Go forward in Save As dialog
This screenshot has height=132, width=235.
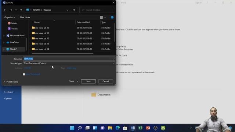11,10
